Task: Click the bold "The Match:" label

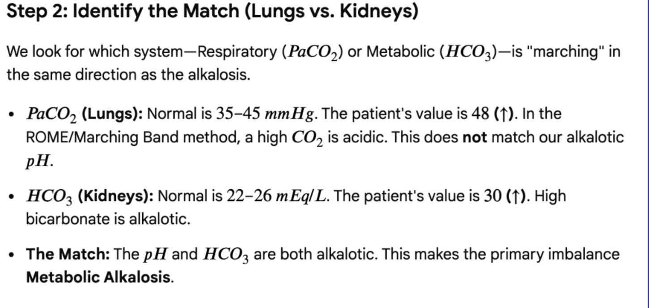Action: coord(68,254)
